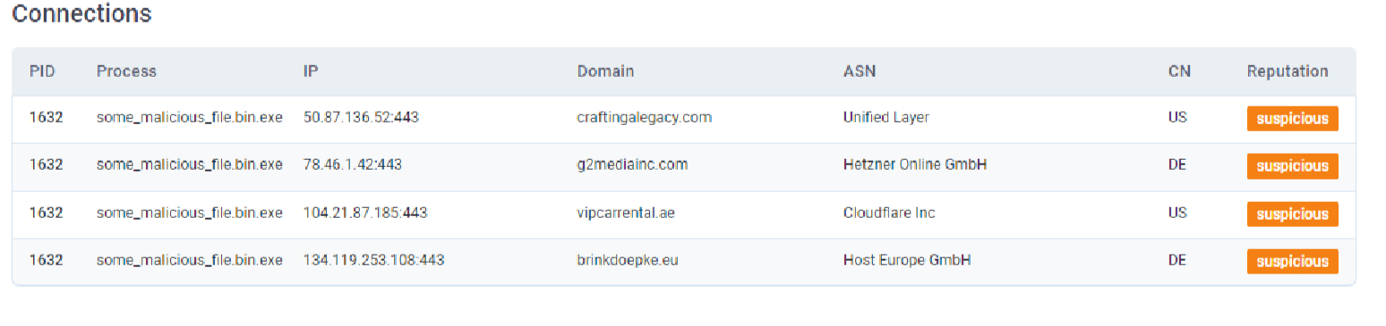Image resolution: width=1386 pixels, height=326 pixels.
Task: Sort by the PID column header
Action: [x=42, y=71]
